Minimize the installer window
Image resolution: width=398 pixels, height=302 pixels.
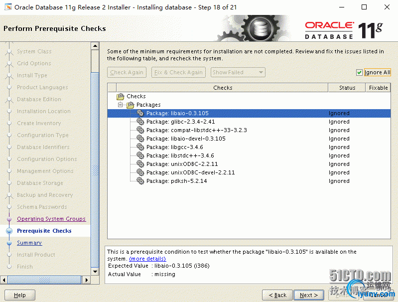tap(342, 7)
